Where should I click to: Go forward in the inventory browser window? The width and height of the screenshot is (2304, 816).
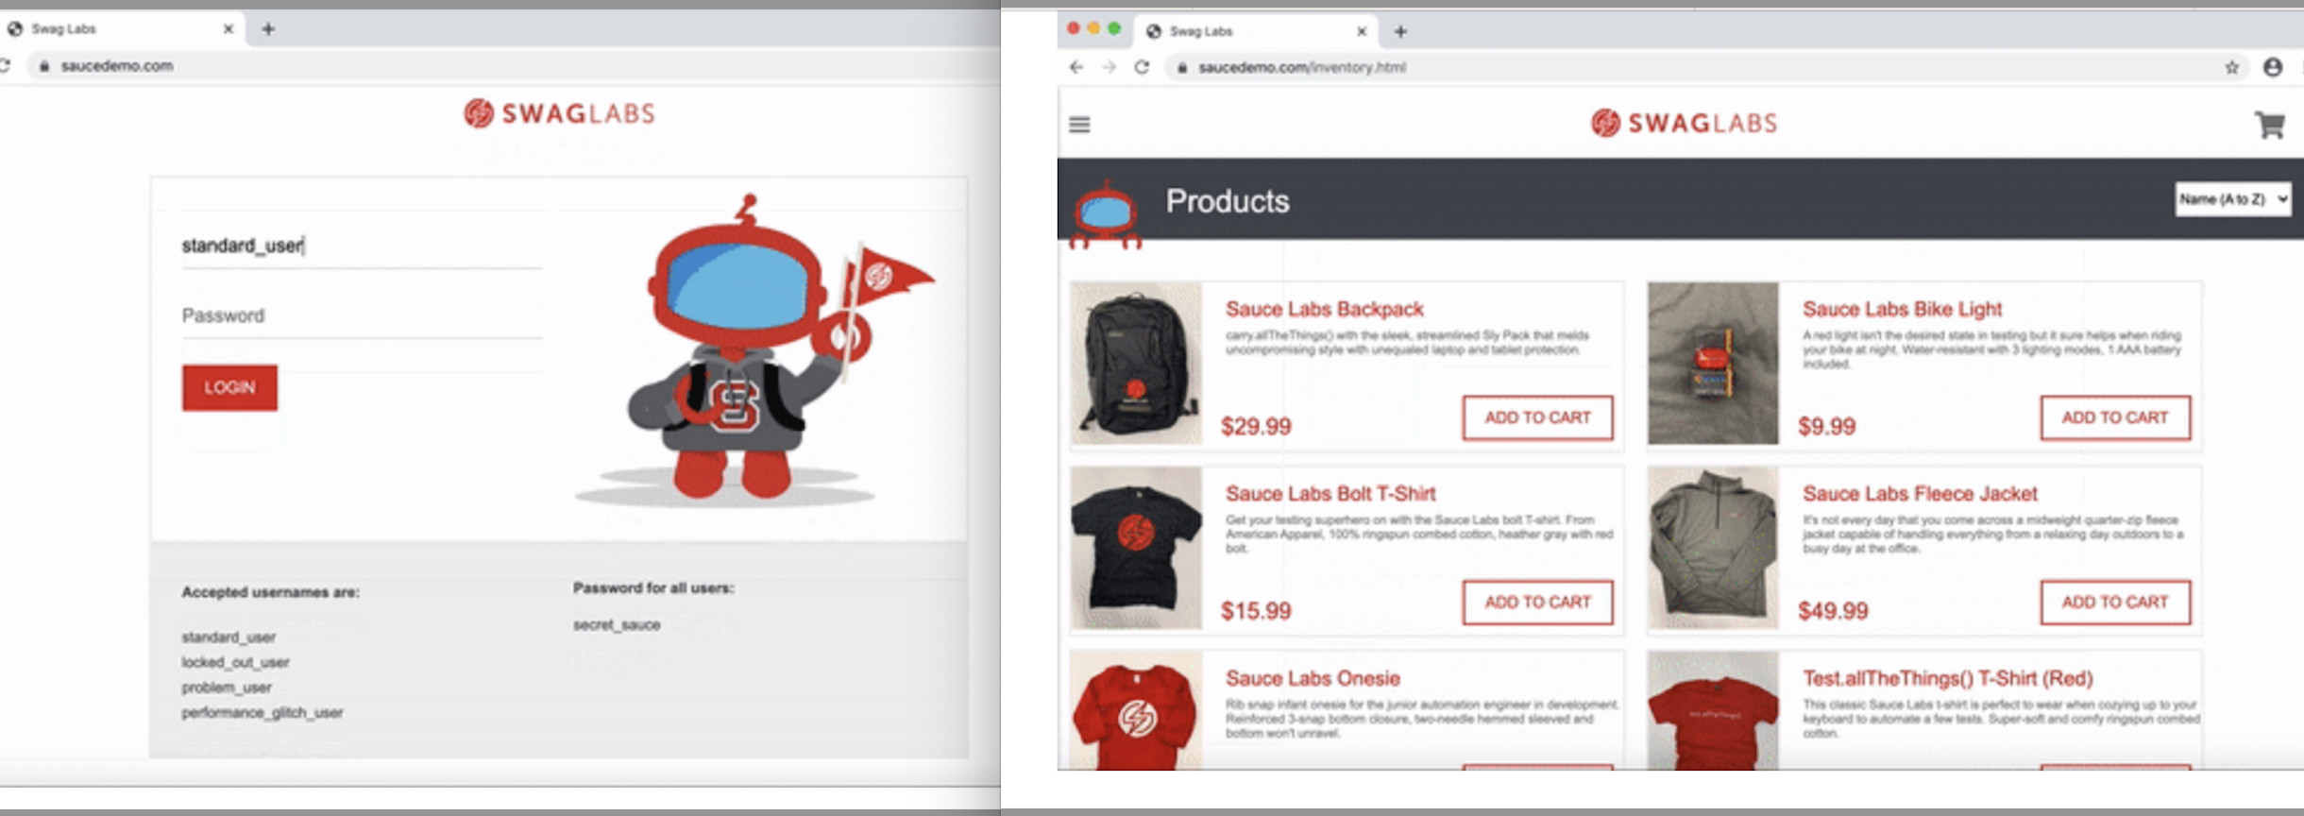click(1110, 67)
